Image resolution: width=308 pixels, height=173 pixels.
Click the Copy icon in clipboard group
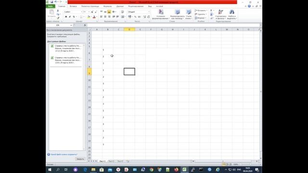click(58, 14)
